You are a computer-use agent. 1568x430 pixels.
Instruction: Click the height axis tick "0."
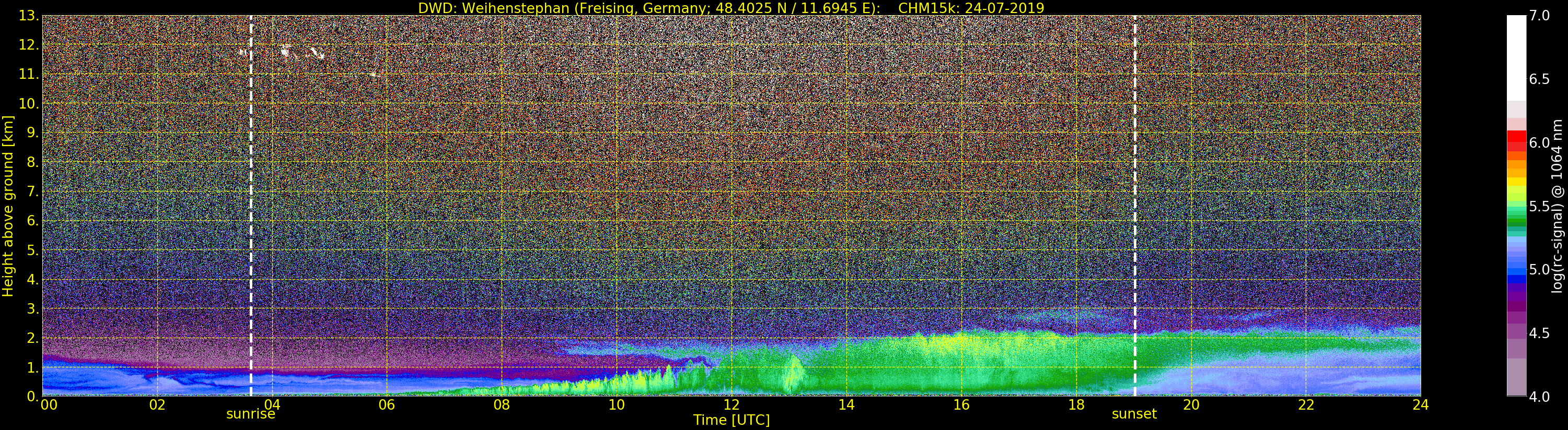(32, 397)
